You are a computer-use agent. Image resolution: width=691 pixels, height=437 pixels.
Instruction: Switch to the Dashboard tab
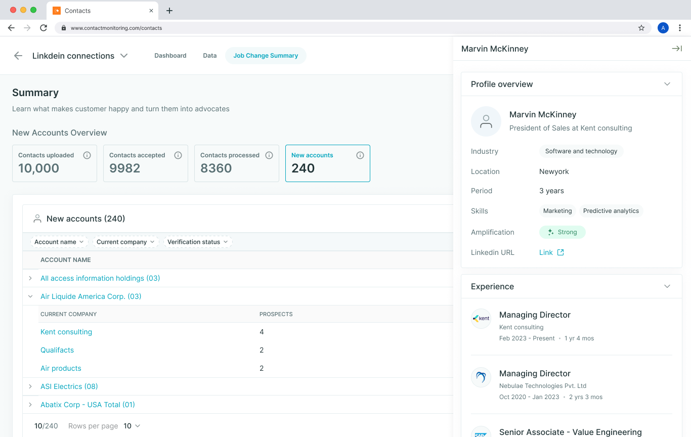pyautogui.click(x=170, y=56)
